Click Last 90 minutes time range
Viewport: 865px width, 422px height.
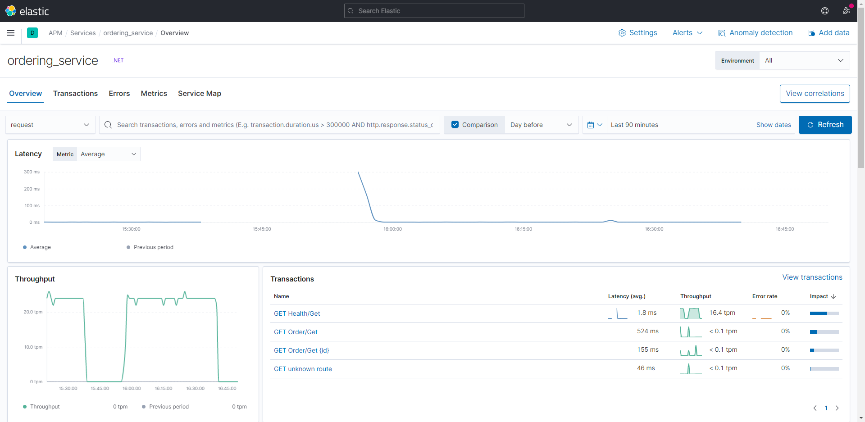[x=634, y=125]
